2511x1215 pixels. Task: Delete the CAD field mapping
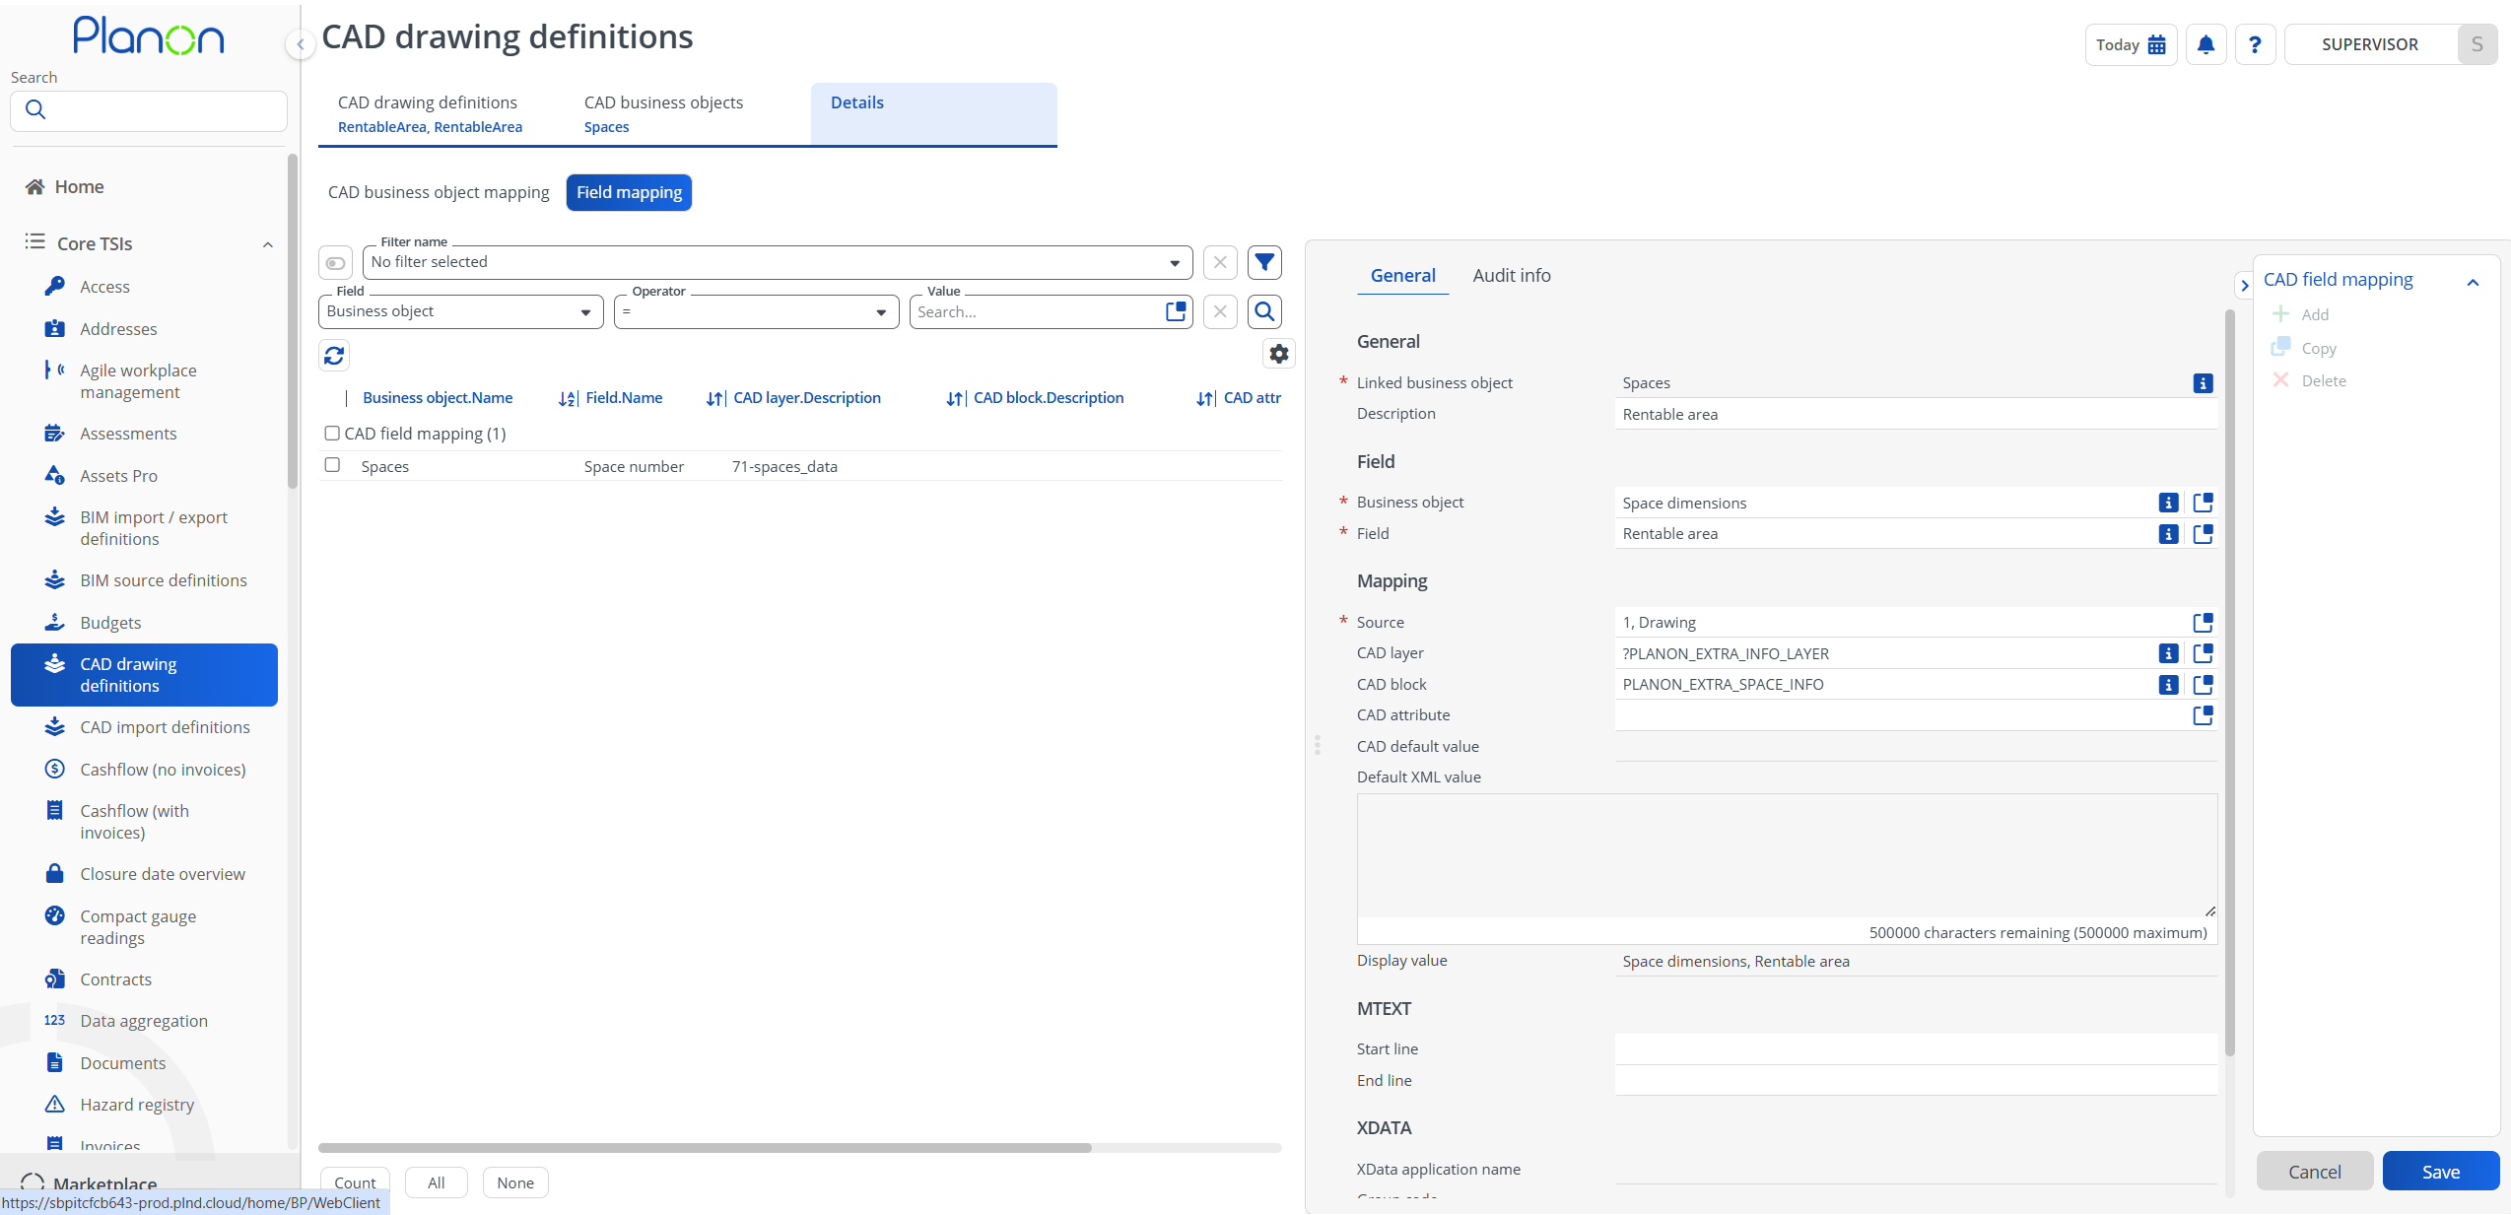[2308, 380]
